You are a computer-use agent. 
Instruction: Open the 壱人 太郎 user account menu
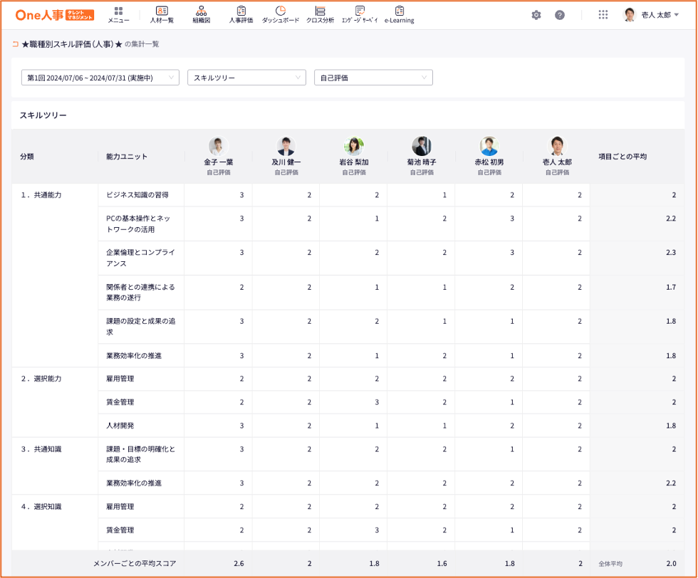[651, 15]
